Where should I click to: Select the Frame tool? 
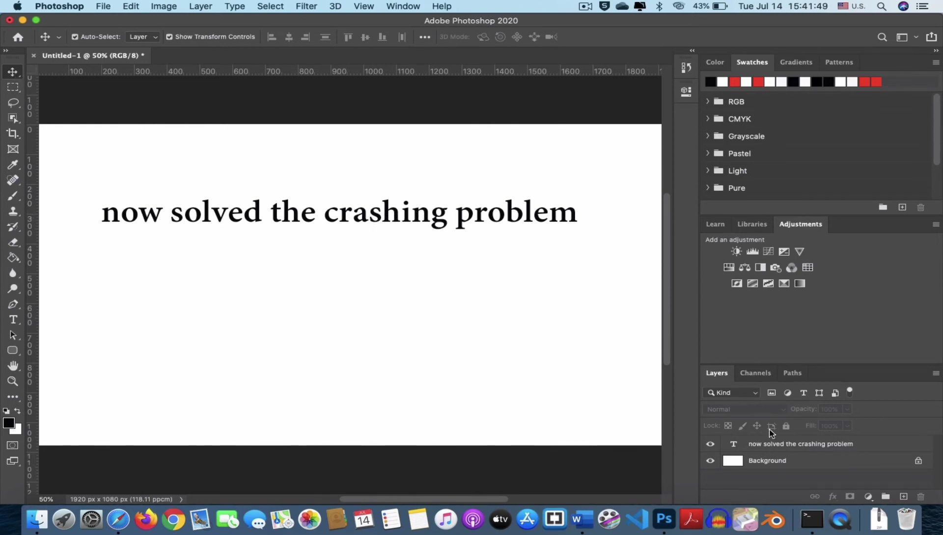(13, 149)
